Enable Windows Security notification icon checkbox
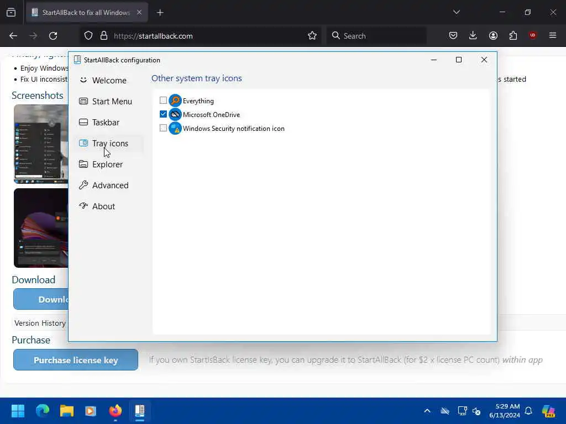Screen dimensions: 566x424 tap(163, 128)
